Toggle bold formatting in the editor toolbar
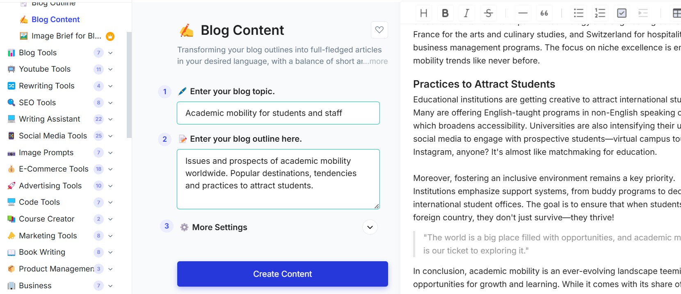The image size is (681, 294). point(445,13)
